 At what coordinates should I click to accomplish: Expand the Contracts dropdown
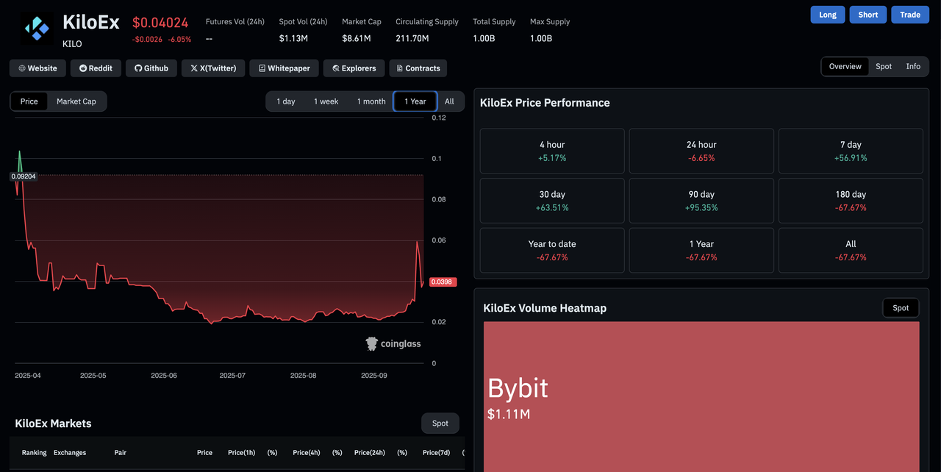pyautogui.click(x=418, y=68)
